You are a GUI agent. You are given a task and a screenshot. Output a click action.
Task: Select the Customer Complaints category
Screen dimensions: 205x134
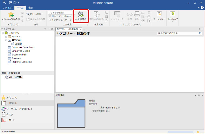(x=23, y=47)
